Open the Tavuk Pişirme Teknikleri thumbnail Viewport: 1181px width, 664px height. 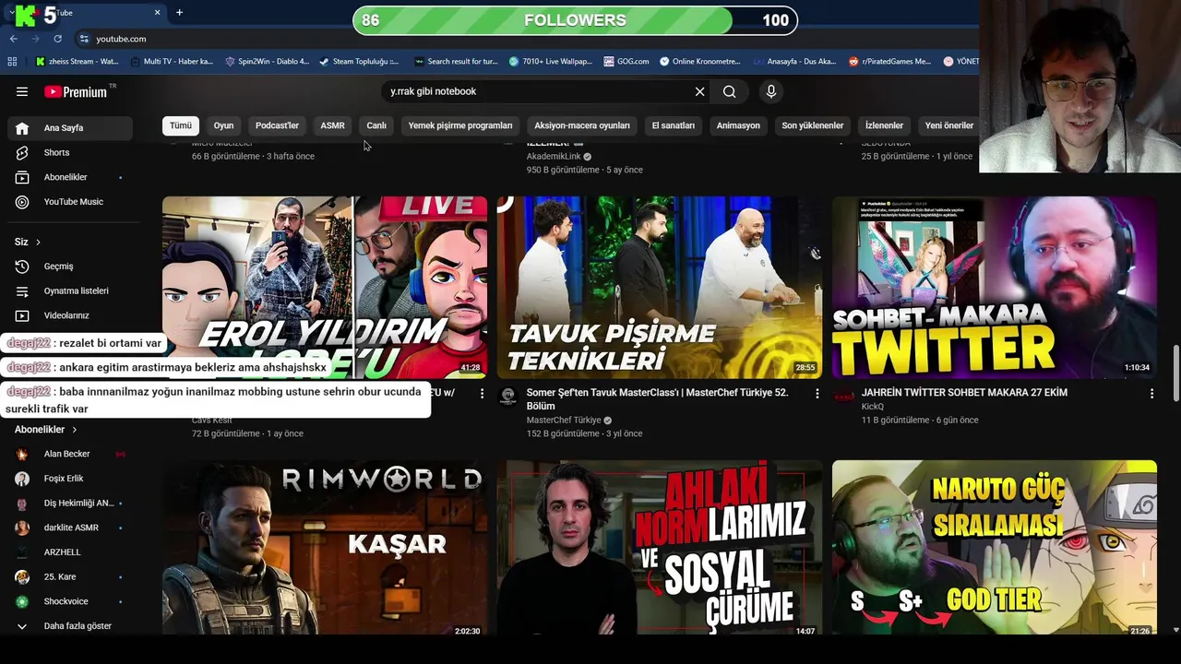coord(660,287)
